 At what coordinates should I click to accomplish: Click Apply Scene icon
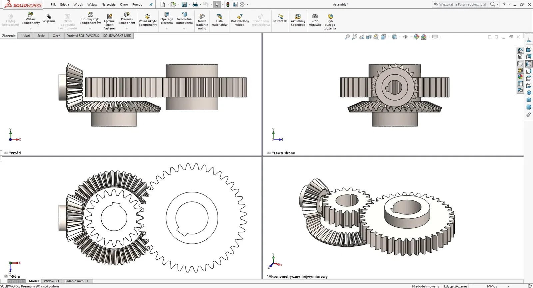click(x=424, y=37)
